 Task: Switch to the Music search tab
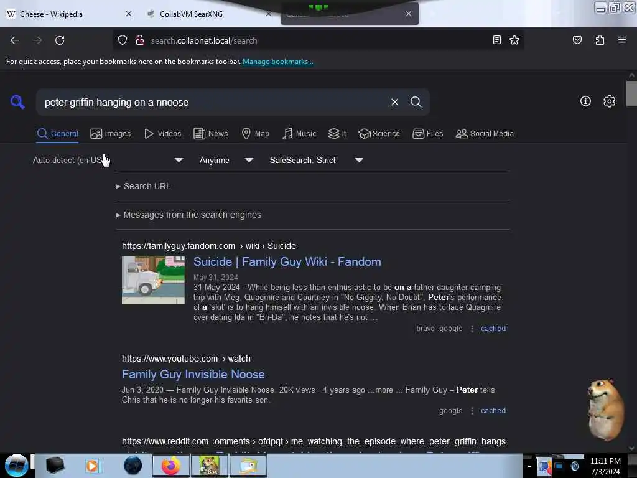point(299,134)
